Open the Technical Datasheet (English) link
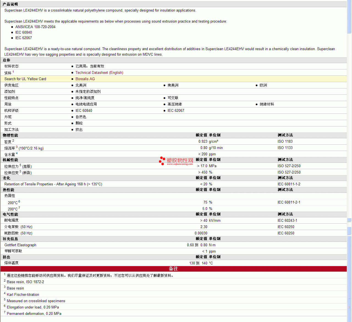 coord(99,73)
